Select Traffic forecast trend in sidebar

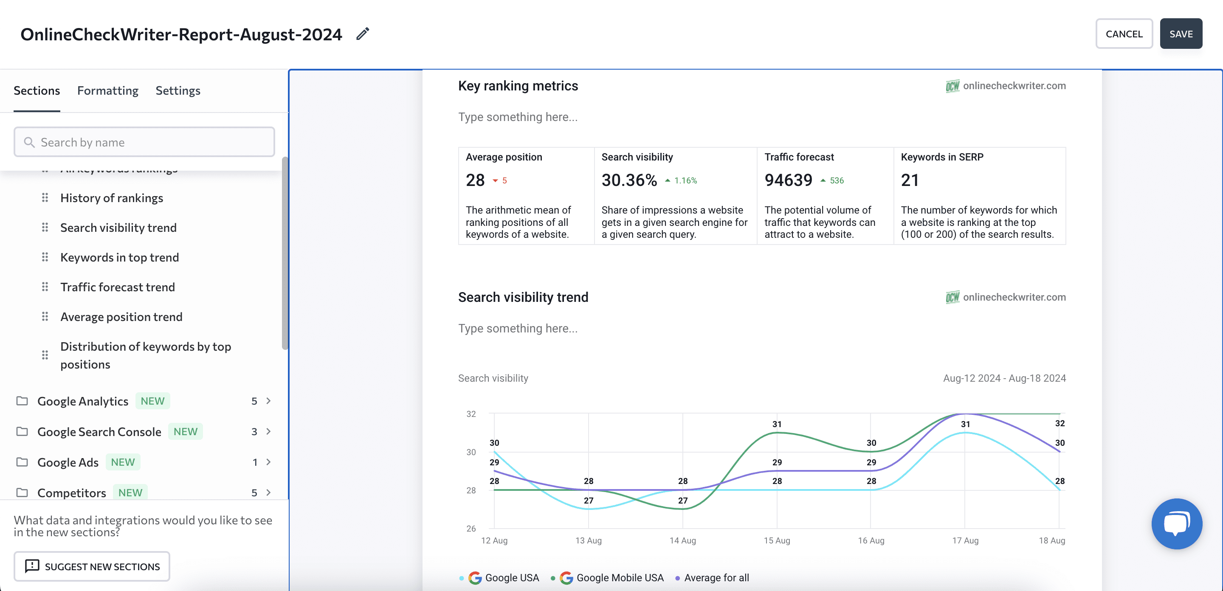pos(118,286)
